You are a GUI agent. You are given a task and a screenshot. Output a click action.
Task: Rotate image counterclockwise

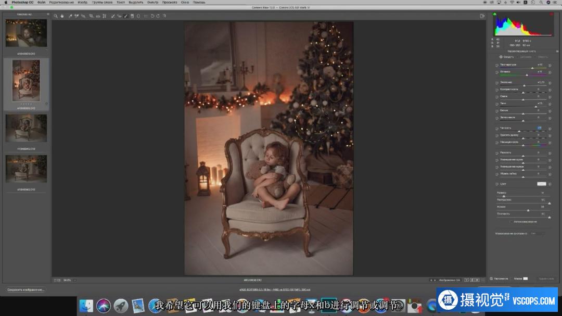[x=152, y=16]
